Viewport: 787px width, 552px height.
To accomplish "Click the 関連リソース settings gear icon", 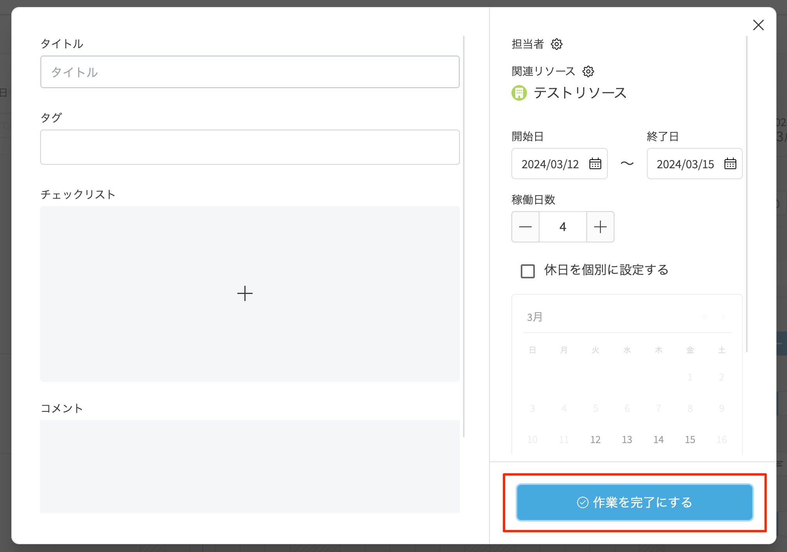I will point(588,71).
